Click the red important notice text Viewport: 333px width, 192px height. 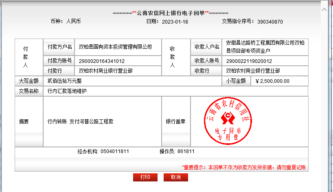pyautogui.click(x=243, y=167)
